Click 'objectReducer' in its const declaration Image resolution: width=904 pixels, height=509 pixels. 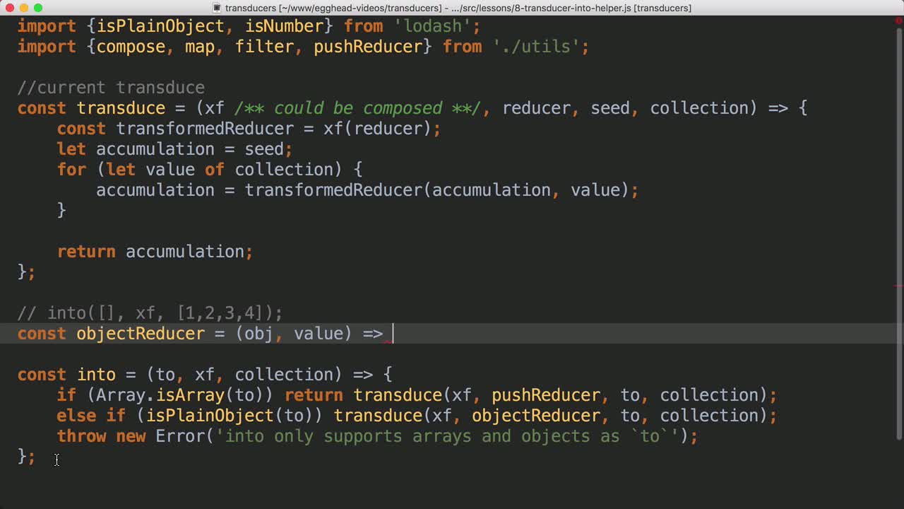[x=141, y=334]
